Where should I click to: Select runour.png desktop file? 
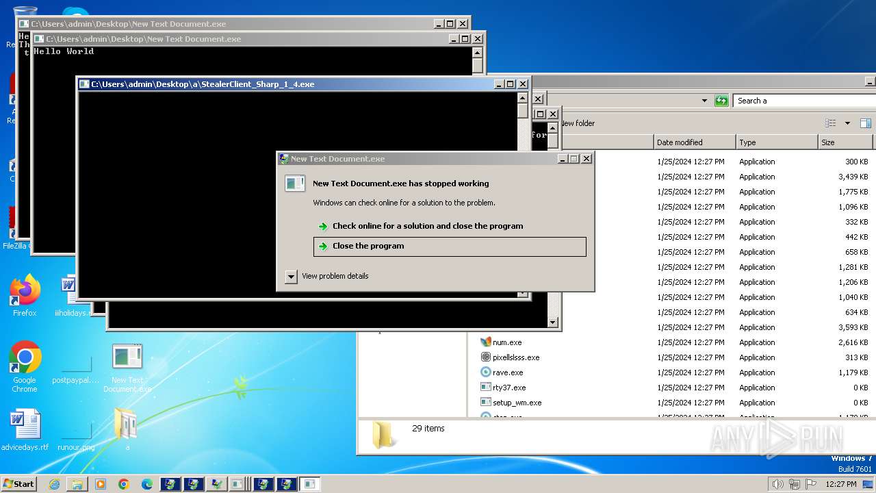pos(76,434)
